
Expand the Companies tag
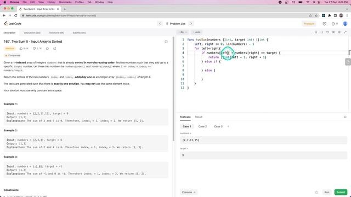click(x=13, y=55)
